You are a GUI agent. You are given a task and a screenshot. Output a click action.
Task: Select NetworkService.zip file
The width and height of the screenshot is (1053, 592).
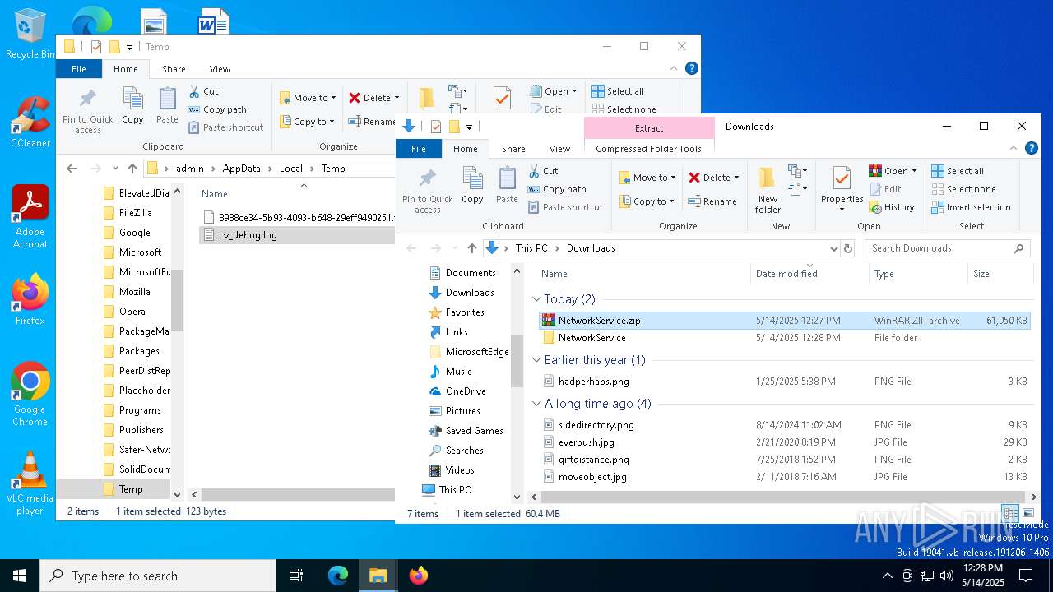[x=785, y=321]
